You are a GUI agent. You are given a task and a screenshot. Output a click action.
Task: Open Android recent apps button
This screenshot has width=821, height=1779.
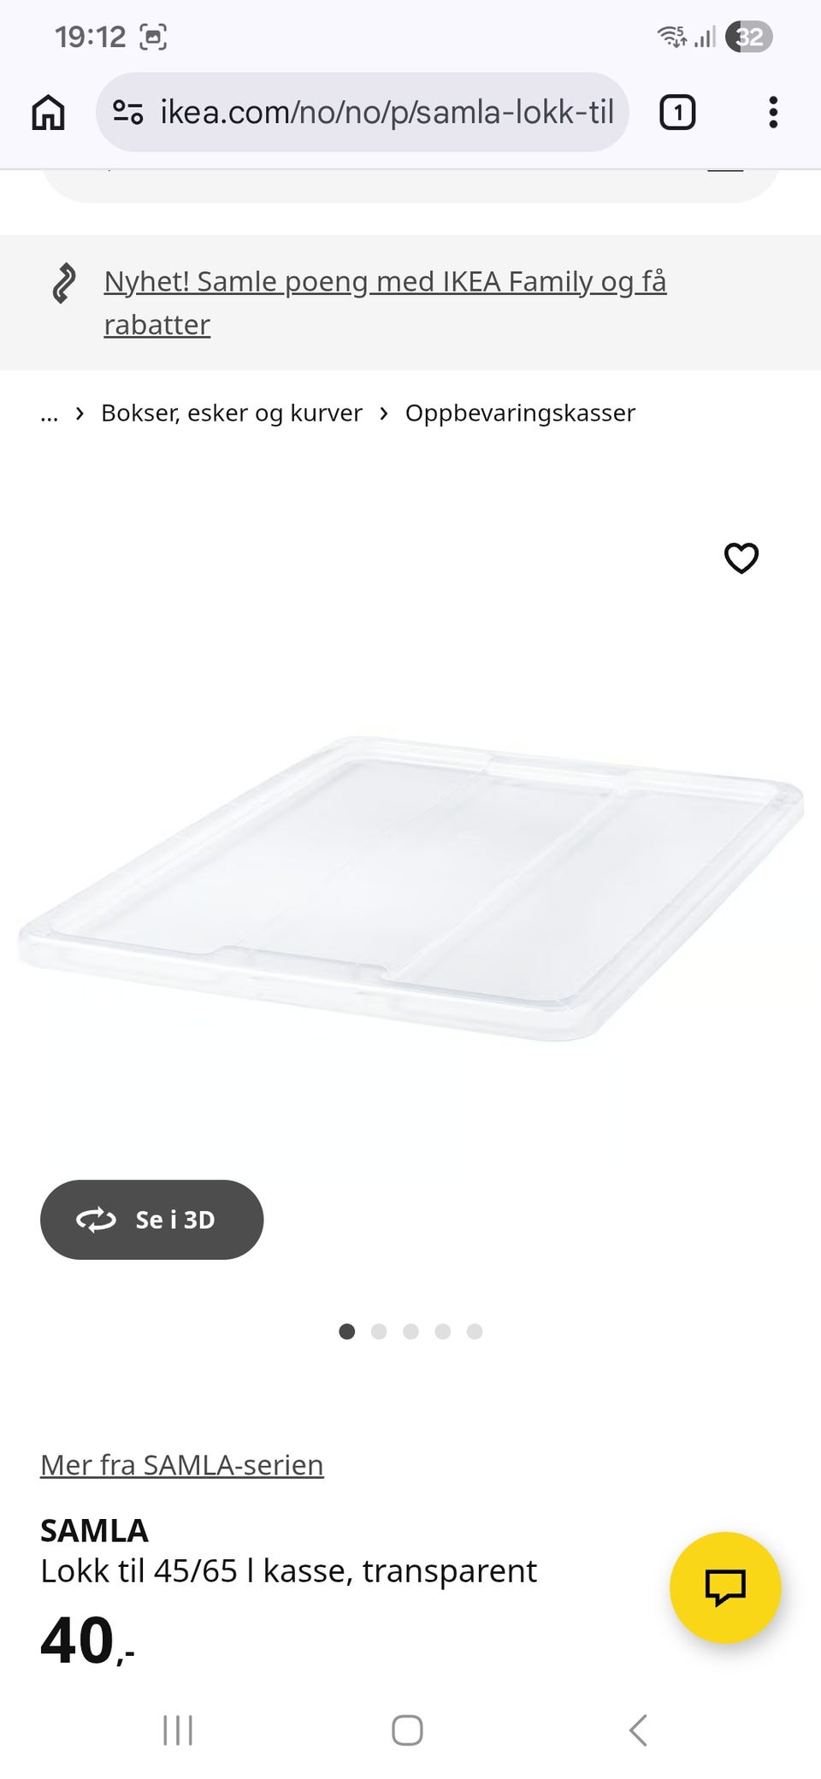pyautogui.click(x=178, y=1730)
